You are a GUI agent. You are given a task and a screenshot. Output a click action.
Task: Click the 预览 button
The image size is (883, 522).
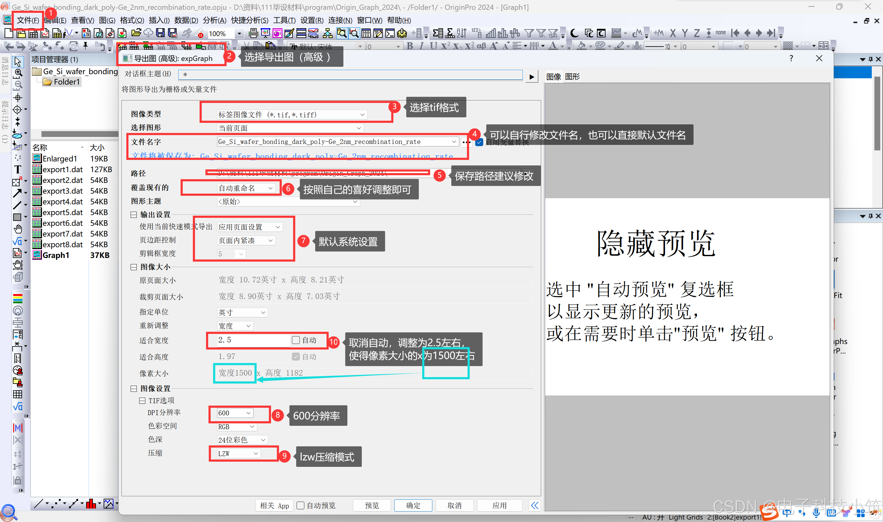372,505
